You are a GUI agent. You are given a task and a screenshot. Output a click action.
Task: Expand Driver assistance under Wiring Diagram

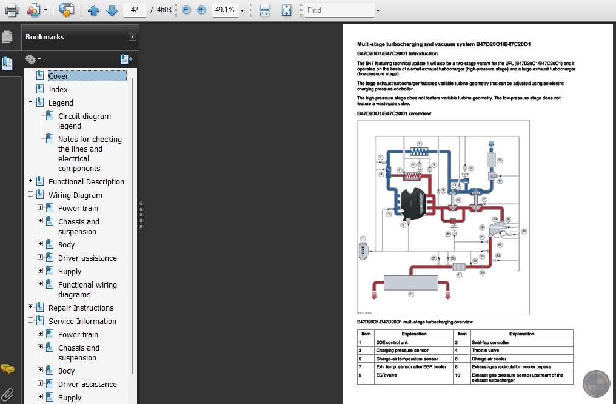[40, 257]
